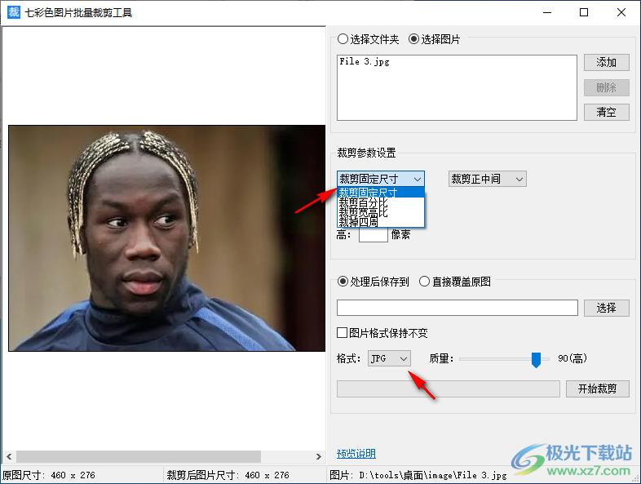Viewport: 641px width, 484px height.
Task: Start cropping with the 开始裁剪 button
Action: pyautogui.click(x=597, y=389)
